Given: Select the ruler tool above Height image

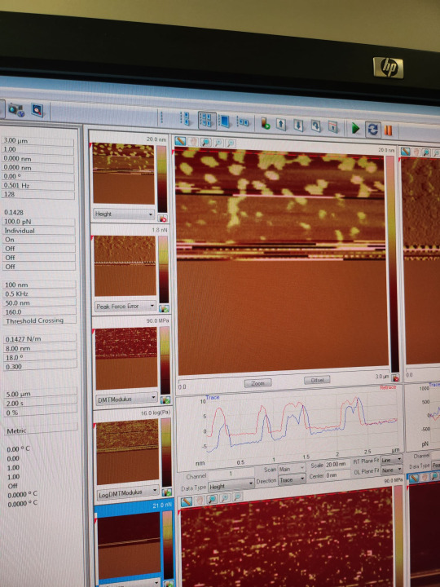Looking at the screenshot, I should pos(180,141).
